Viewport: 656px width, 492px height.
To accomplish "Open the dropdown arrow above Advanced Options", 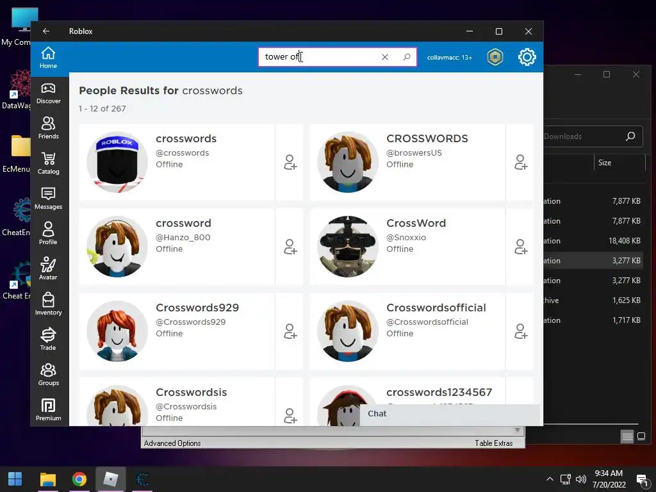I will tap(518, 430).
